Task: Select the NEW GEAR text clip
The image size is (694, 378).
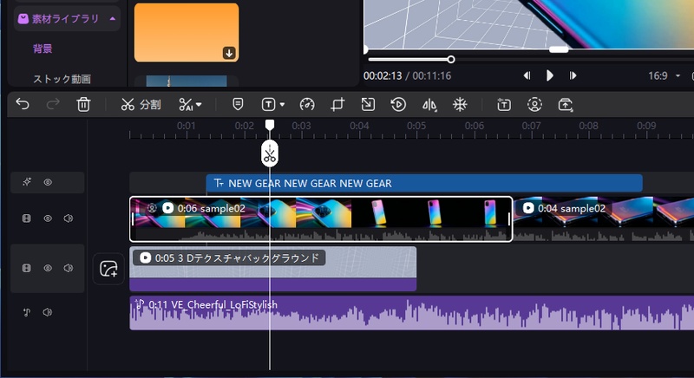Action: [424, 183]
